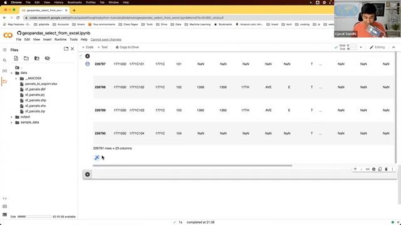Open the Colab logo home

(8, 36)
